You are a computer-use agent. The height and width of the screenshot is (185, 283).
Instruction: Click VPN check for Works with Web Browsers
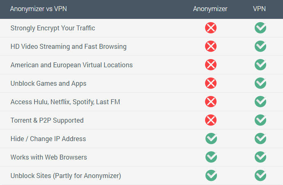[260, 157]
